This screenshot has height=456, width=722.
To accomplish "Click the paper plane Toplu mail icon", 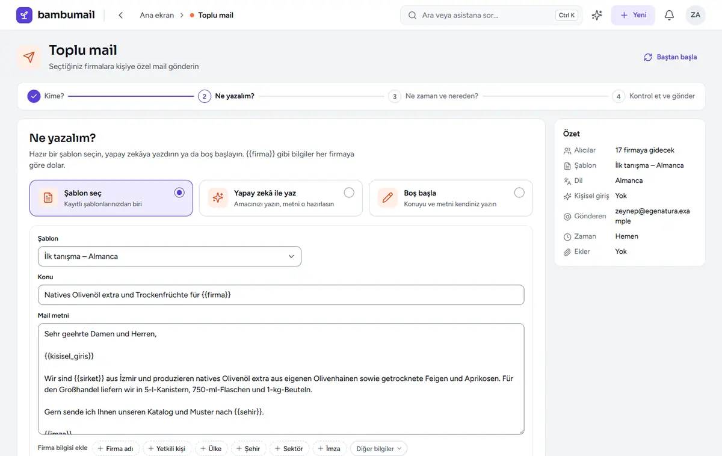I will pyautogui.click(x=29, y=57).
